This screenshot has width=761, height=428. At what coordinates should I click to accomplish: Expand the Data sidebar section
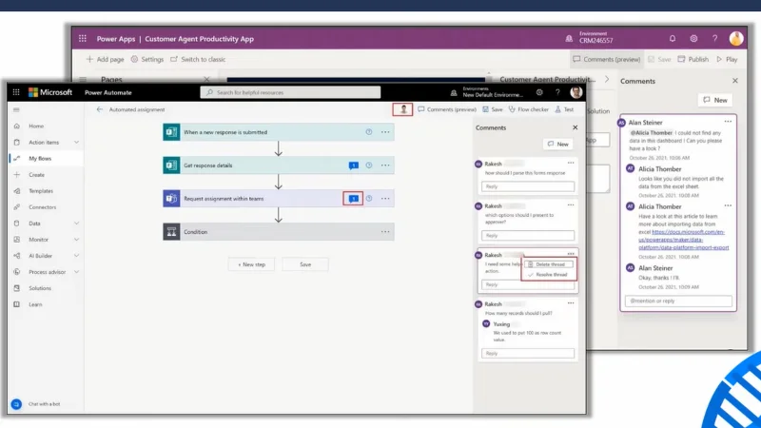click(76, 224)
